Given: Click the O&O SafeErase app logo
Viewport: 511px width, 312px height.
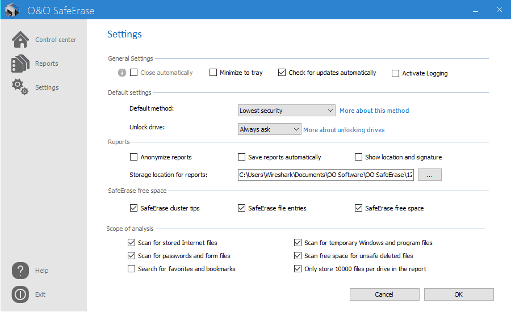Looking at the screenshot, I should (12, 10).
